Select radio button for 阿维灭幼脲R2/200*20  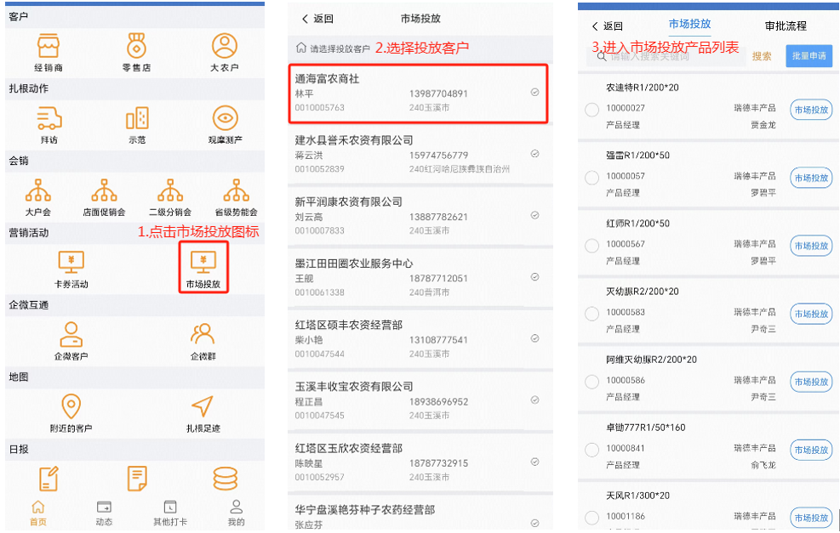tap(592, 382)
